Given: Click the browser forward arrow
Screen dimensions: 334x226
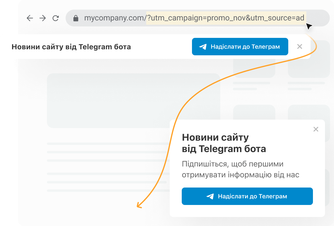Looking at the screenshot, I should [43, 18].
